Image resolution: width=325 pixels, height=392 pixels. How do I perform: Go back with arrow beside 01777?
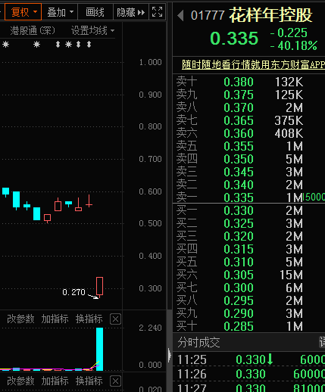pyautogui.click(x=180, y=15)
